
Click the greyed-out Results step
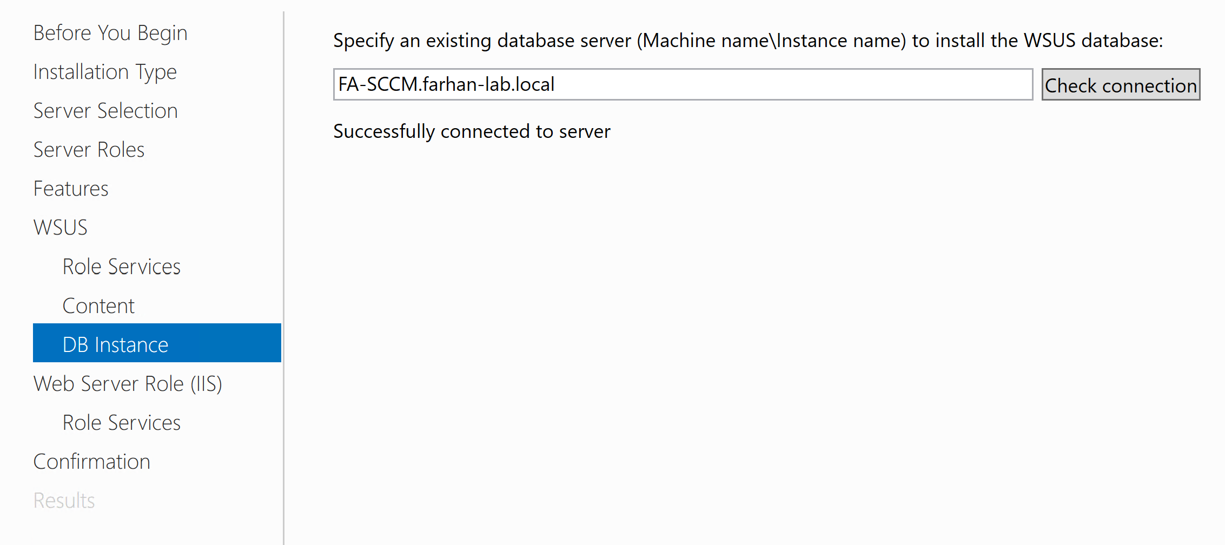pos(64,501)
